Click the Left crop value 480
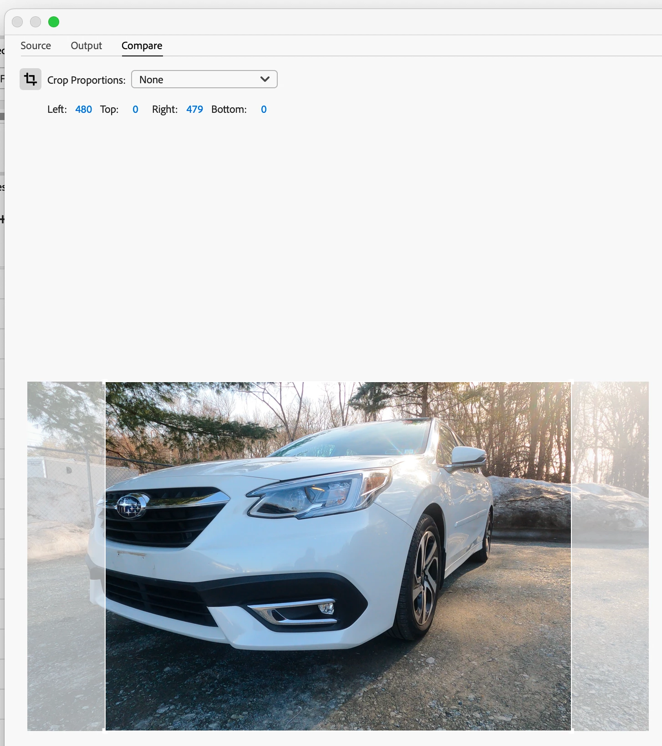Viewport: 662px width, 746px height. click(83, 109)
